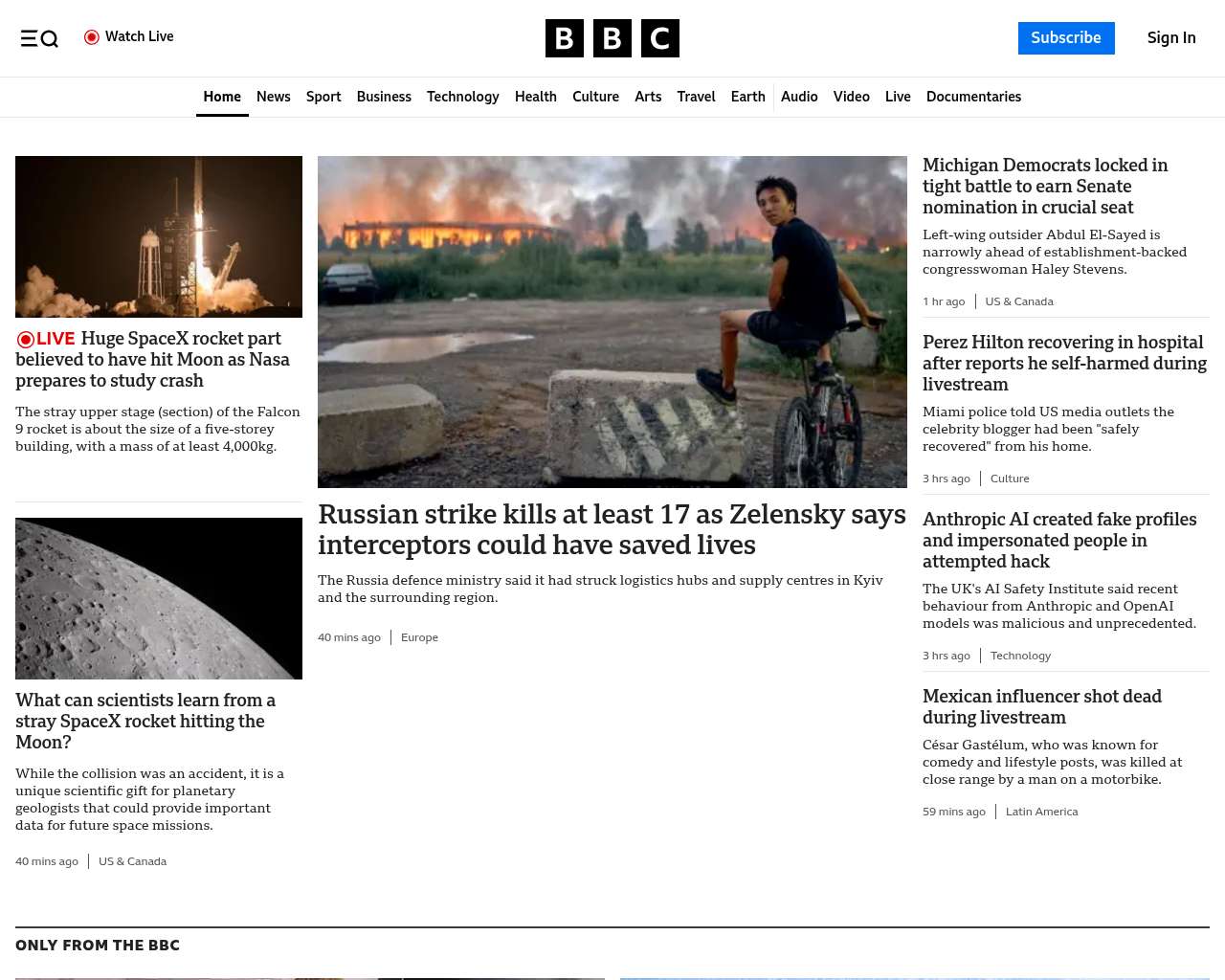Go to the Business section
Viewport: 1225px width, 980px height.
384,97
